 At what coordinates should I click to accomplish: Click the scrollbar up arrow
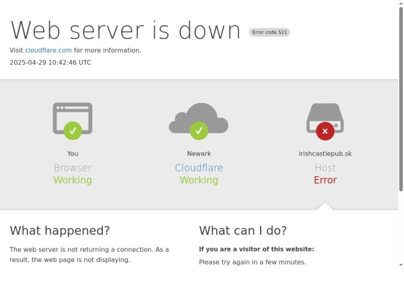coord(401,2)
